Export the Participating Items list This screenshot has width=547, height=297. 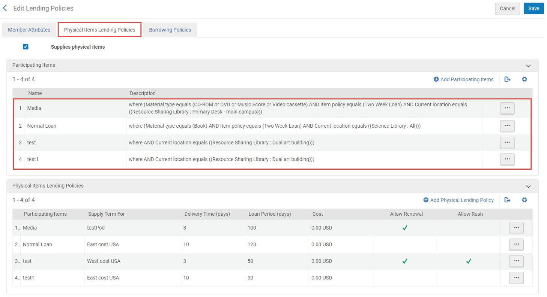[x=507, y=79]
